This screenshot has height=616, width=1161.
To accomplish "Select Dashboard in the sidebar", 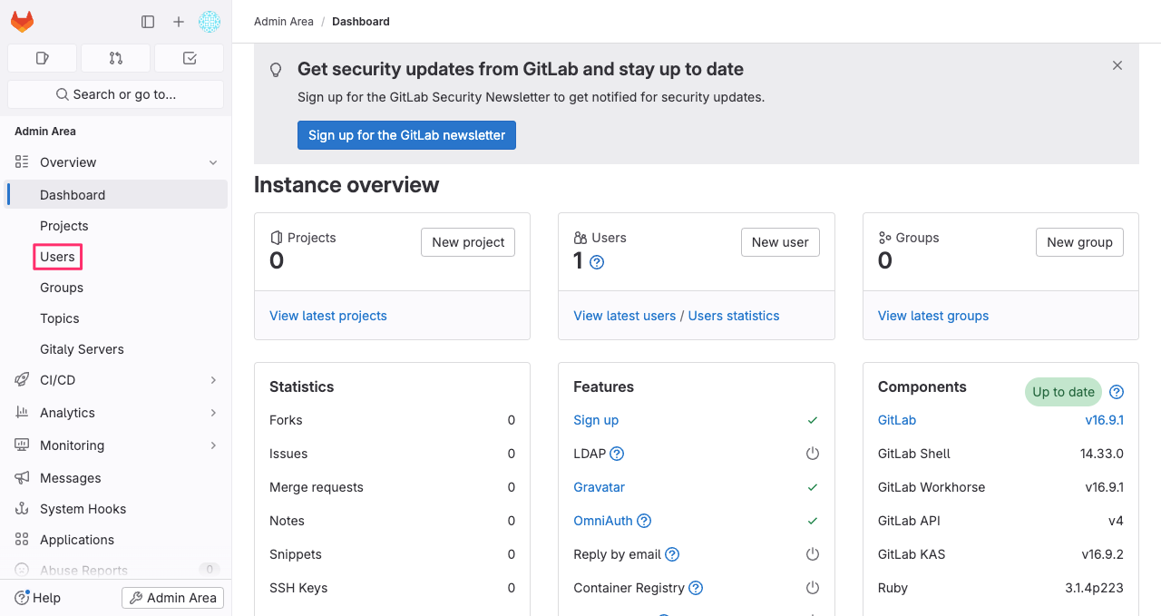I will point(116,195).
